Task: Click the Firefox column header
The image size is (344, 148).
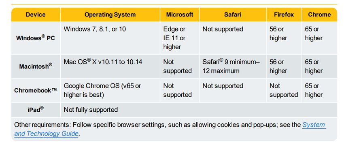Action: [x=284, y=15]
